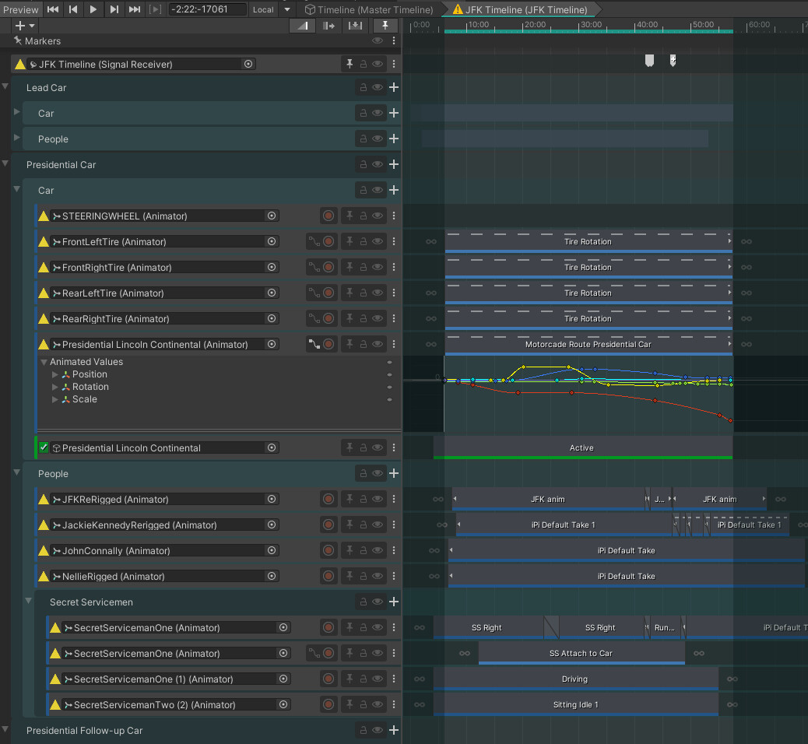Enable recording on FrontRightTire track

pos(328,268)
